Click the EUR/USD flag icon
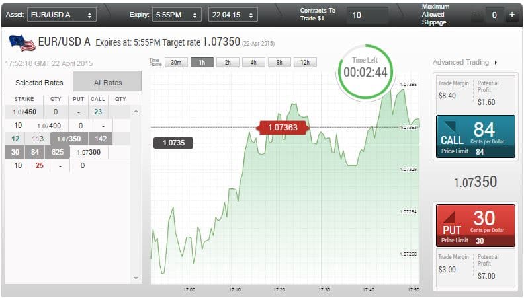 coord(22,42)
